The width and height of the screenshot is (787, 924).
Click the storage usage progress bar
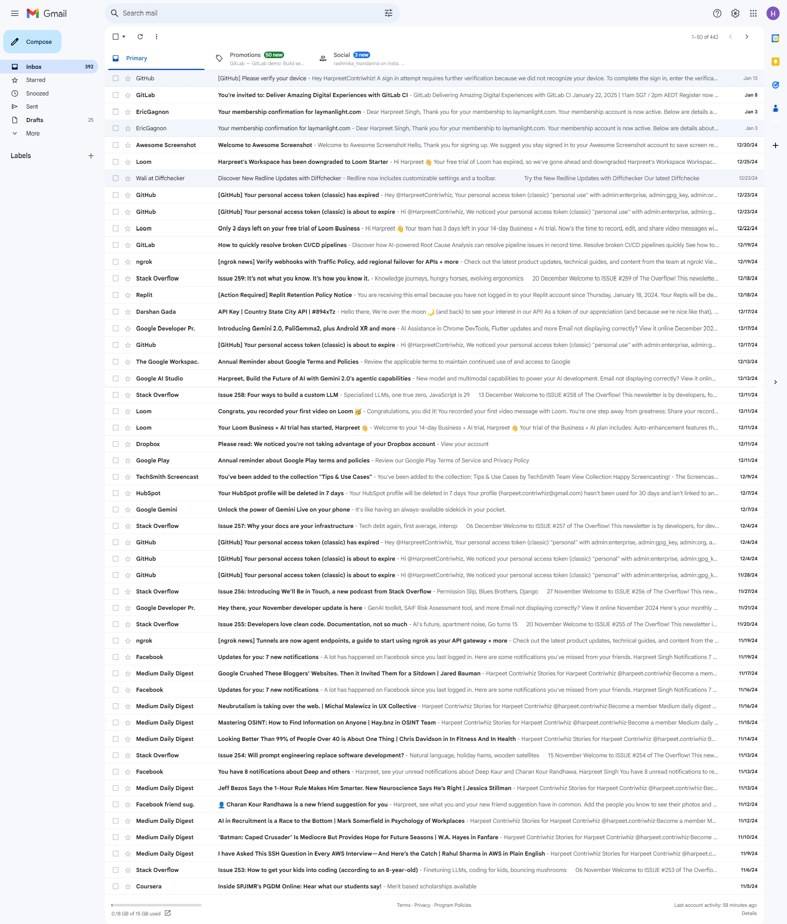[x=156, y=905]
